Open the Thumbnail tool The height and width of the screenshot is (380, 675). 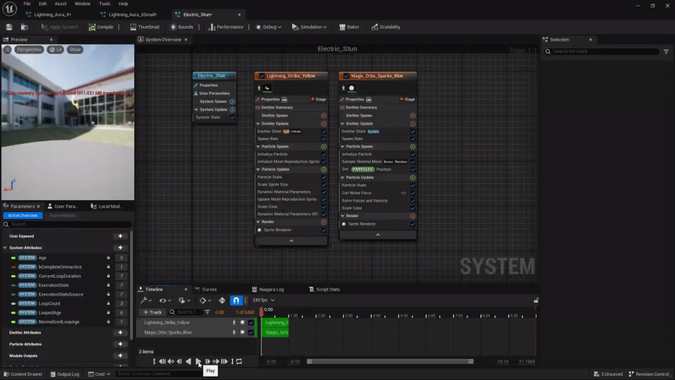[144, 27]
